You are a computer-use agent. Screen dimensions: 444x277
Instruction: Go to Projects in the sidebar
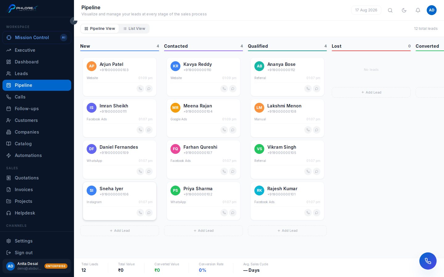pyautogui.click(x=37, y=201)
